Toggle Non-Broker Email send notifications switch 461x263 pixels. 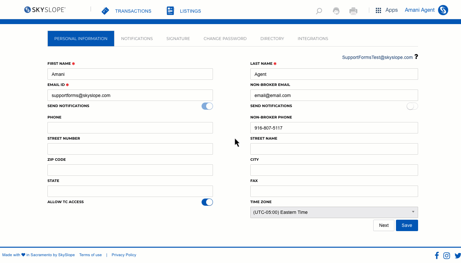pos(412,106)
